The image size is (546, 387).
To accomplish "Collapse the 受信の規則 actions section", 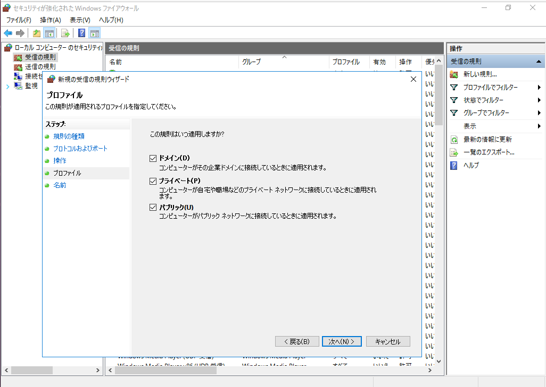I will (x=539, y=62).
